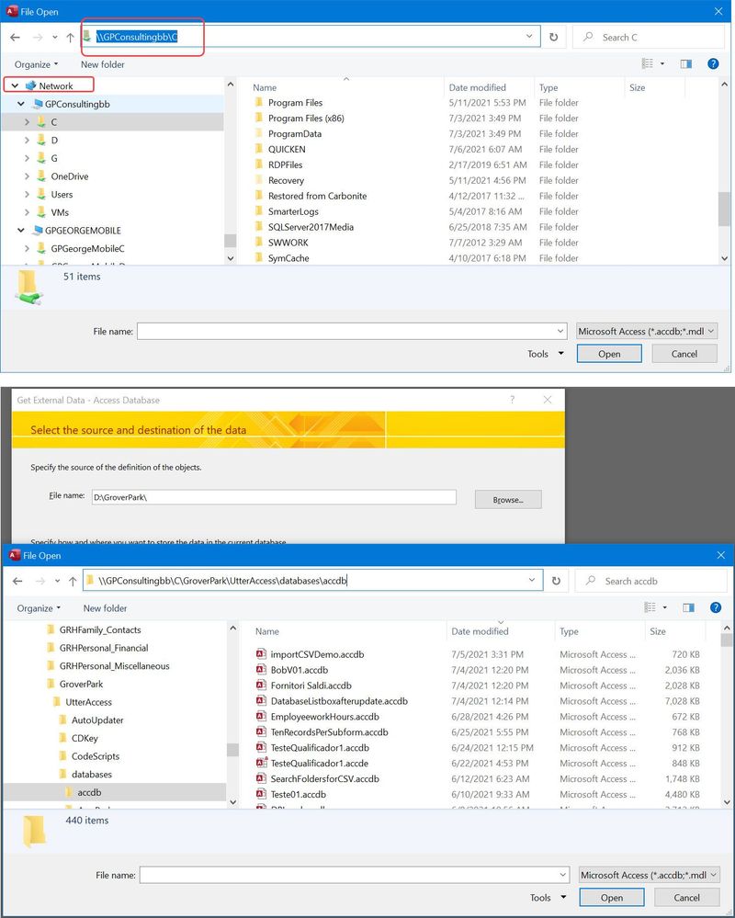Select GPGeorgeMobileC in tree
735x918 pixels.
[x=87, y=248]
